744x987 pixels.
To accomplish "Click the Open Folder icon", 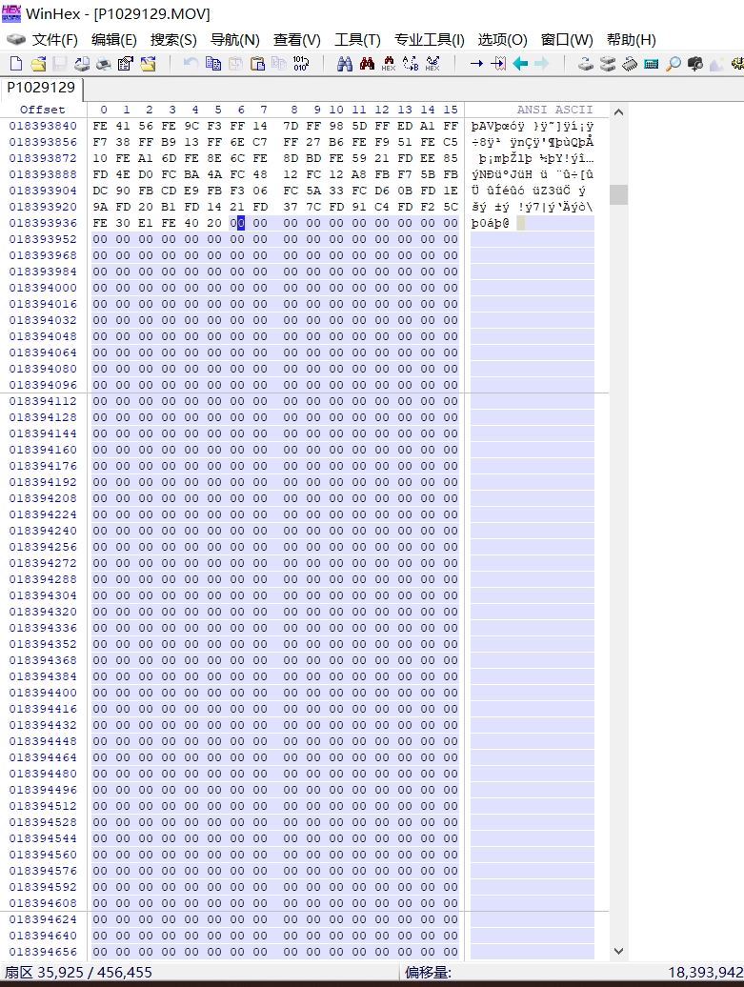I will [x=148, y=64].
